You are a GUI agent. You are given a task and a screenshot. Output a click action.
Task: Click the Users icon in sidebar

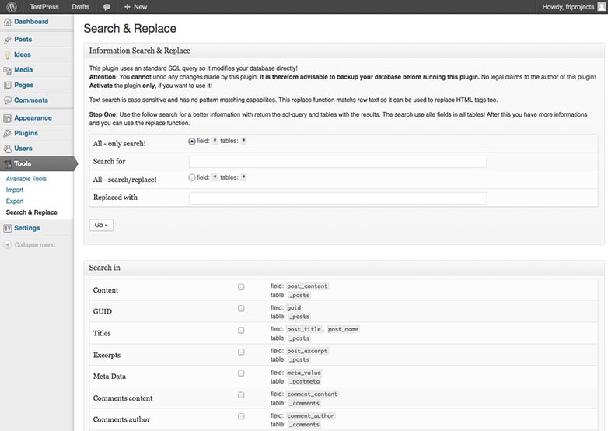pyautogui.click(x=7, y=148)
